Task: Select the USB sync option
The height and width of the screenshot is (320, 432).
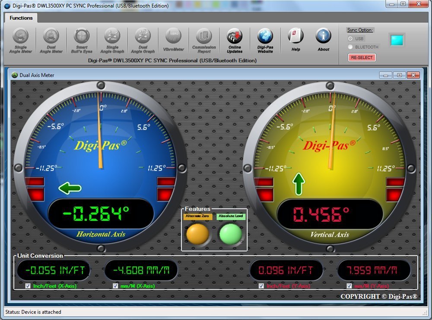Action: coord(350,39)
